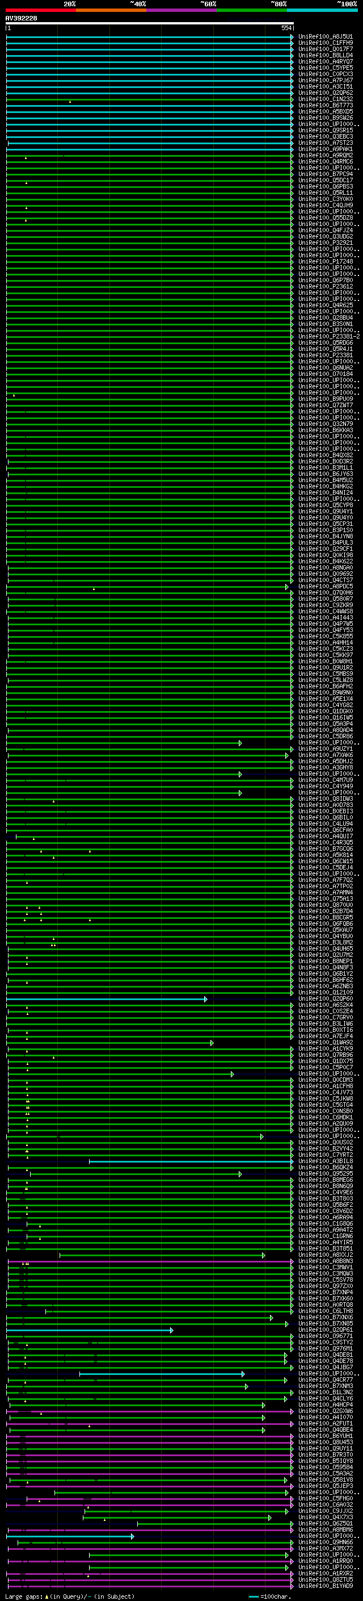Image resolution: width=363 pixels, height=1601 pixels.
Task: Open hit UniRef100_B8LLD4
Action: click(x=325, y=55)
